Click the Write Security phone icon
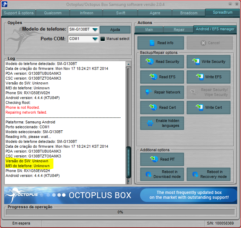Screen dimensions: 241x228 (x=196, y=62)
